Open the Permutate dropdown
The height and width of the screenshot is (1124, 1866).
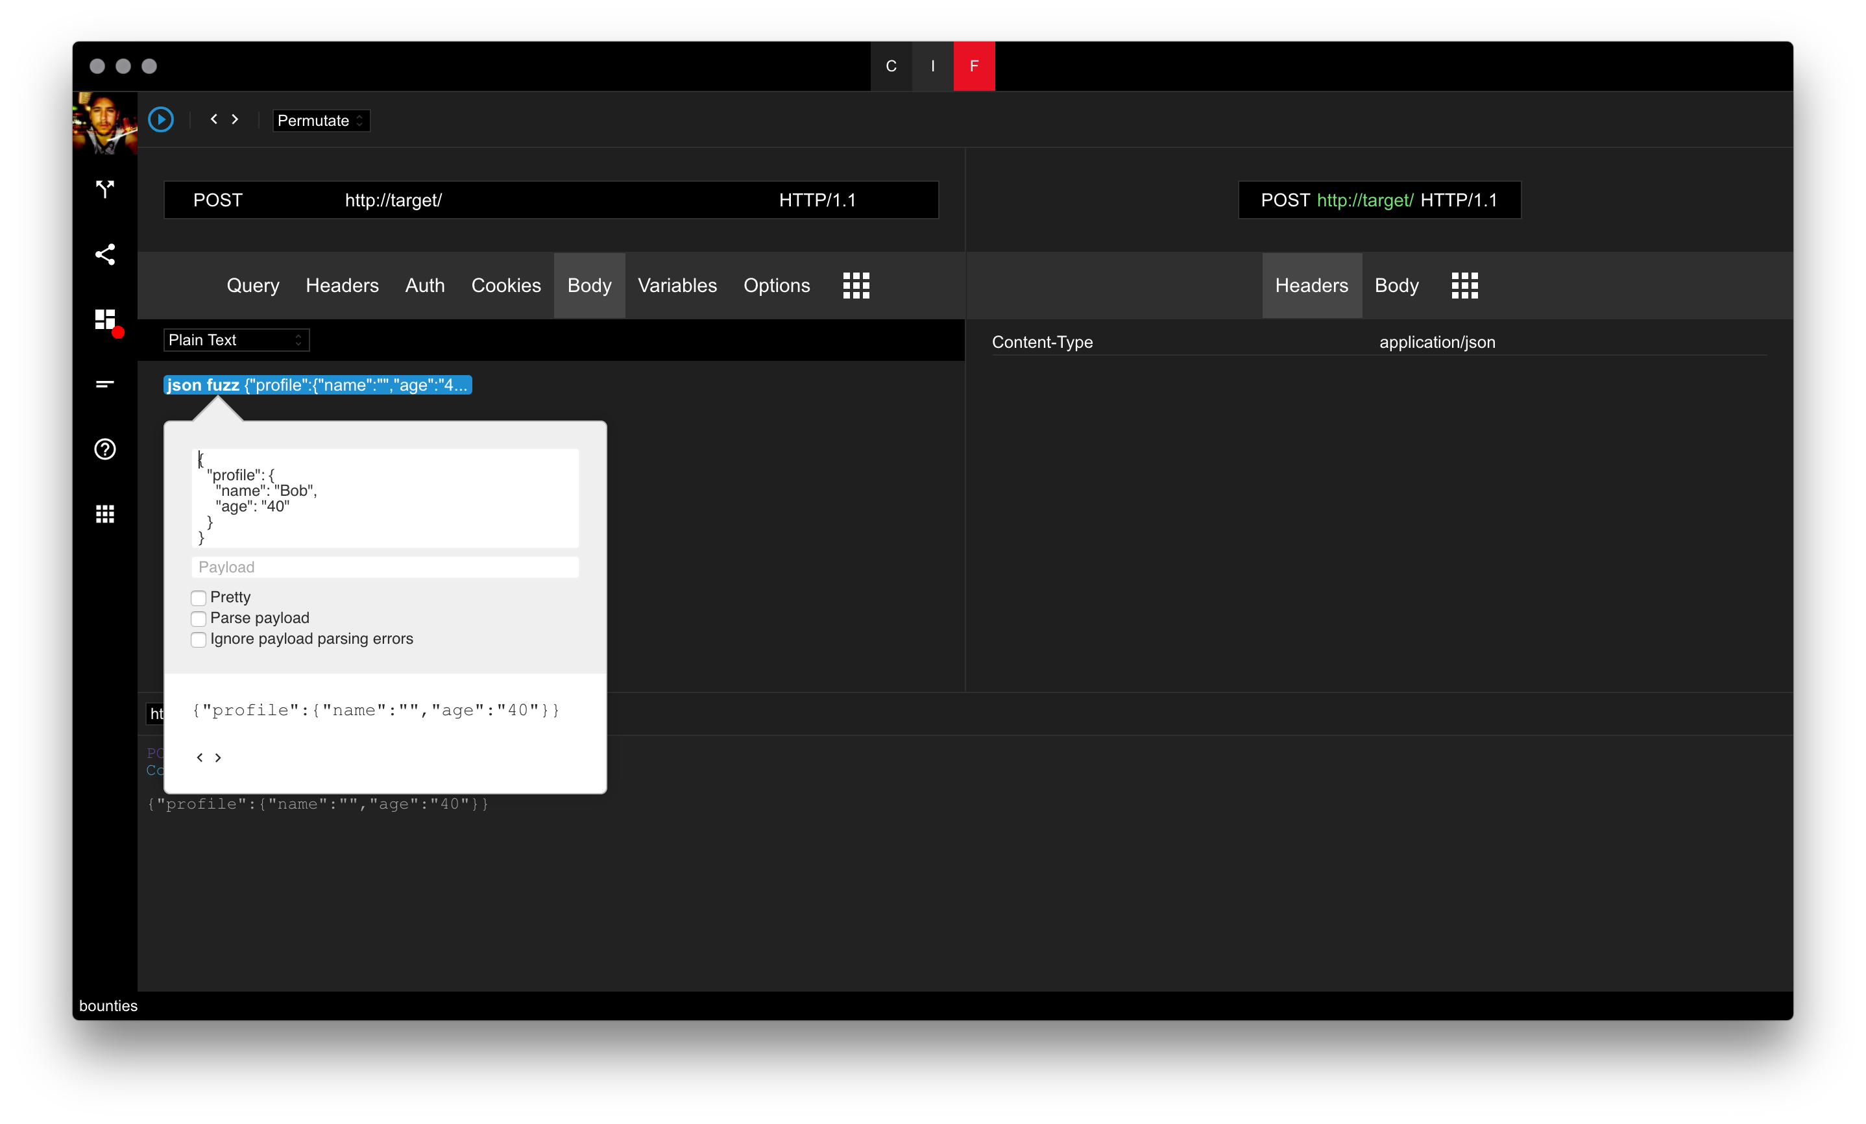tap(321, 121)
